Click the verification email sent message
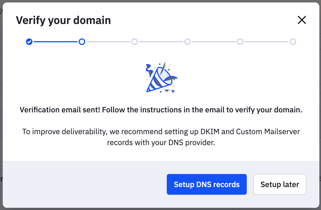The height and width of the screenshot is (210, 321). click(x=160, y=110)
